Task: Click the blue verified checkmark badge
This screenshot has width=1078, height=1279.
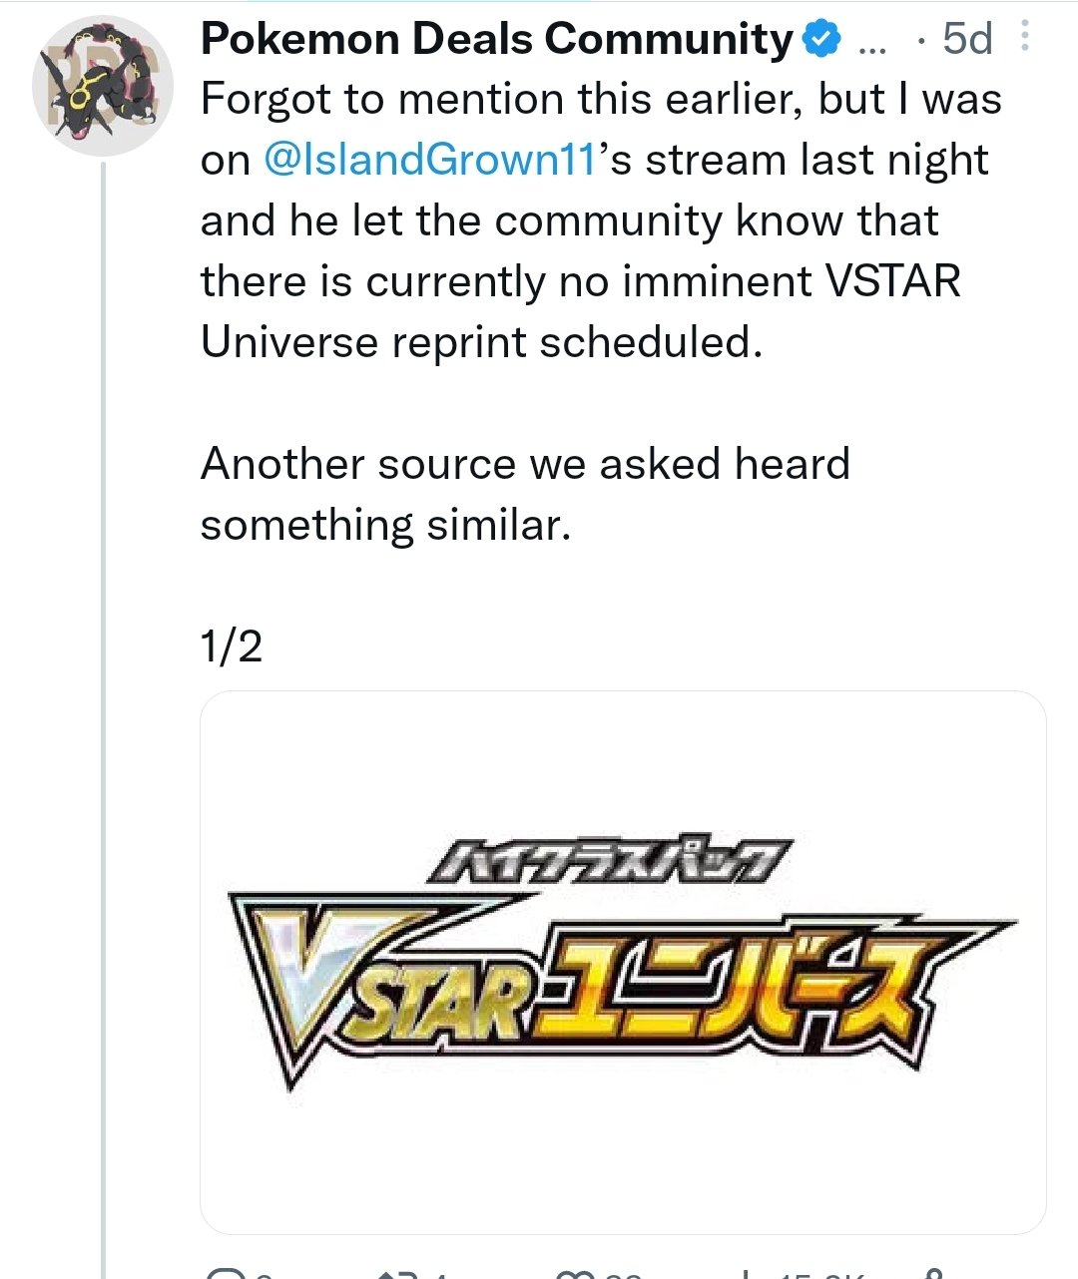Action: click(x=821, y=40)
